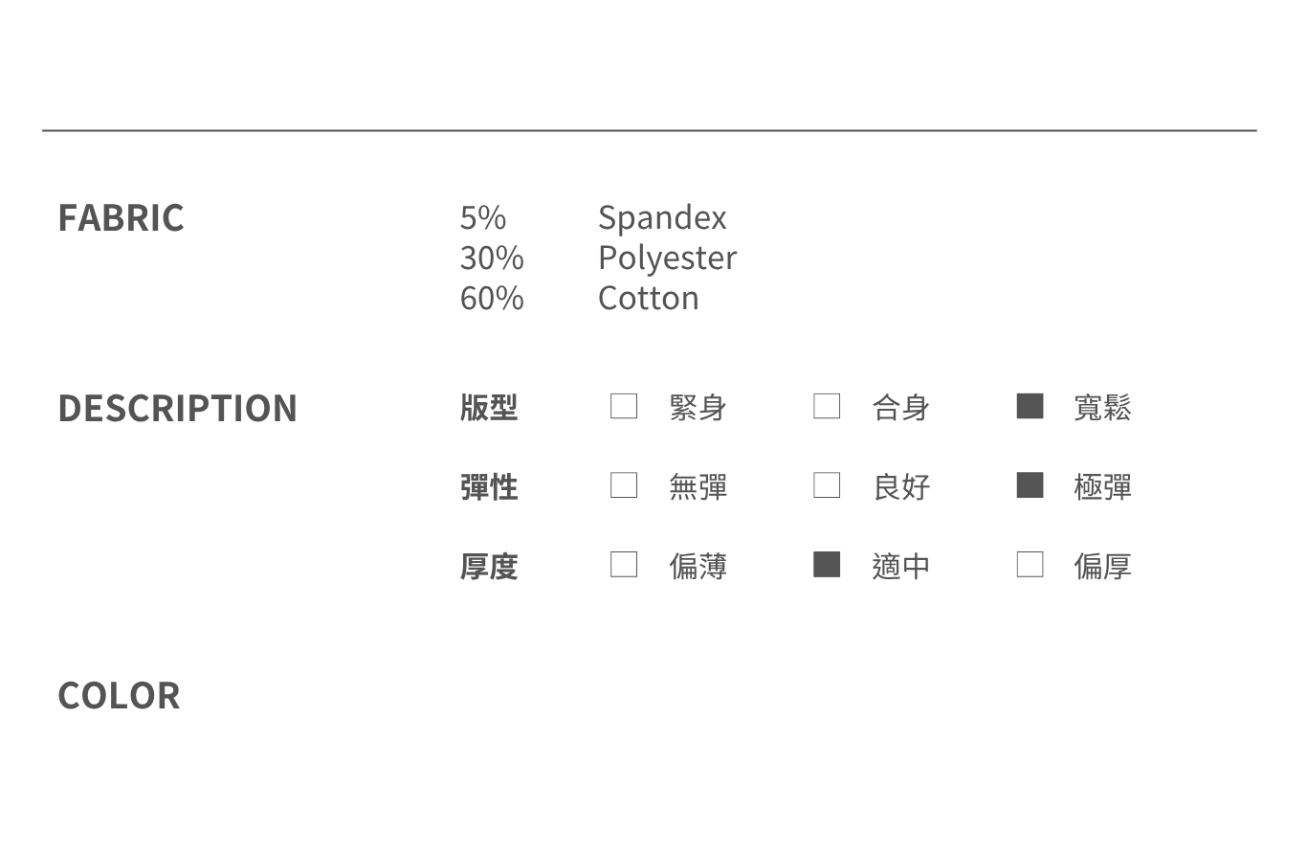The image size is (1307, 853).
Task: Toggle the filled 適中 thickness checkbox
Action: pos(827,565)
